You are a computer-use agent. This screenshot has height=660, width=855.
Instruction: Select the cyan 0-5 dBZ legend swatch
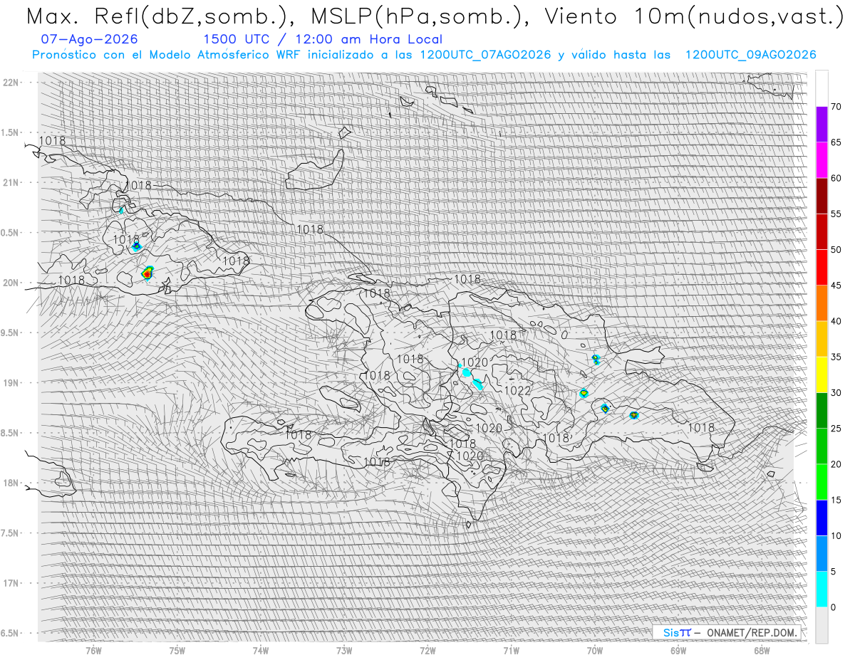pyautogui.click(x=822, y=589)
